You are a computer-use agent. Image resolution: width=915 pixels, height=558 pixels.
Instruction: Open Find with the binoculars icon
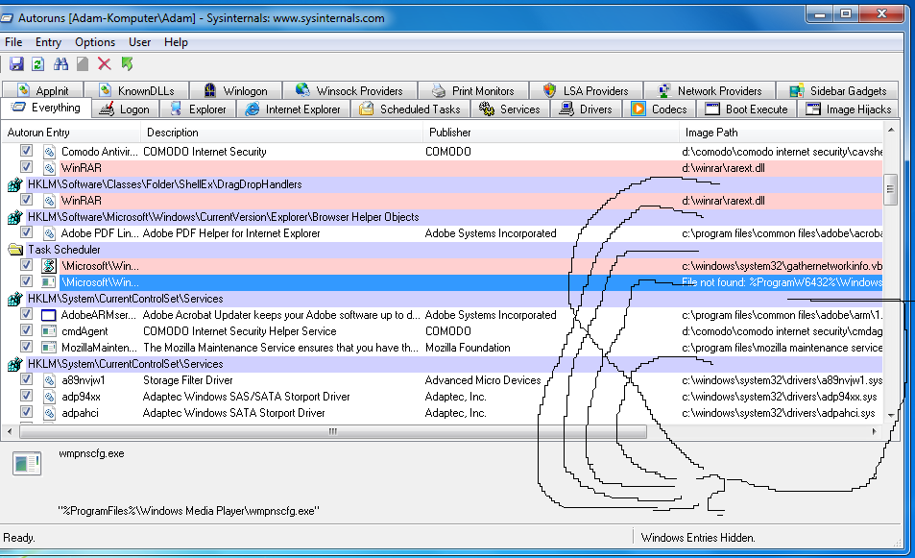(x=60, y=63)
